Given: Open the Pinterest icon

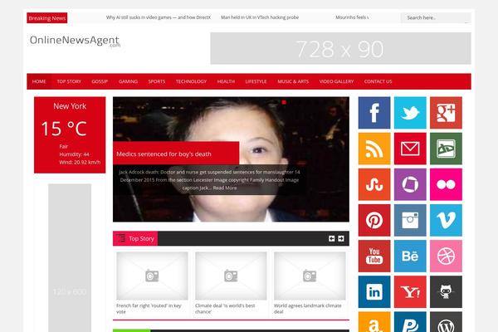Looking at the screenshot, I should click(374, 220).
